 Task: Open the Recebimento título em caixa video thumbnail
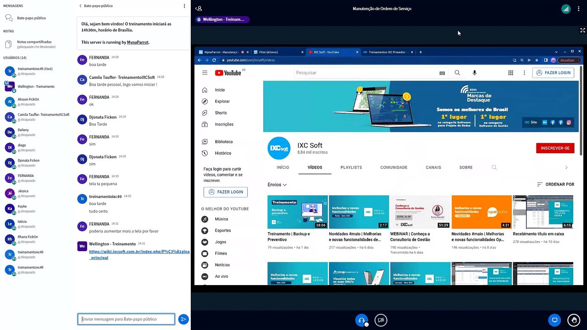(543, 212)
